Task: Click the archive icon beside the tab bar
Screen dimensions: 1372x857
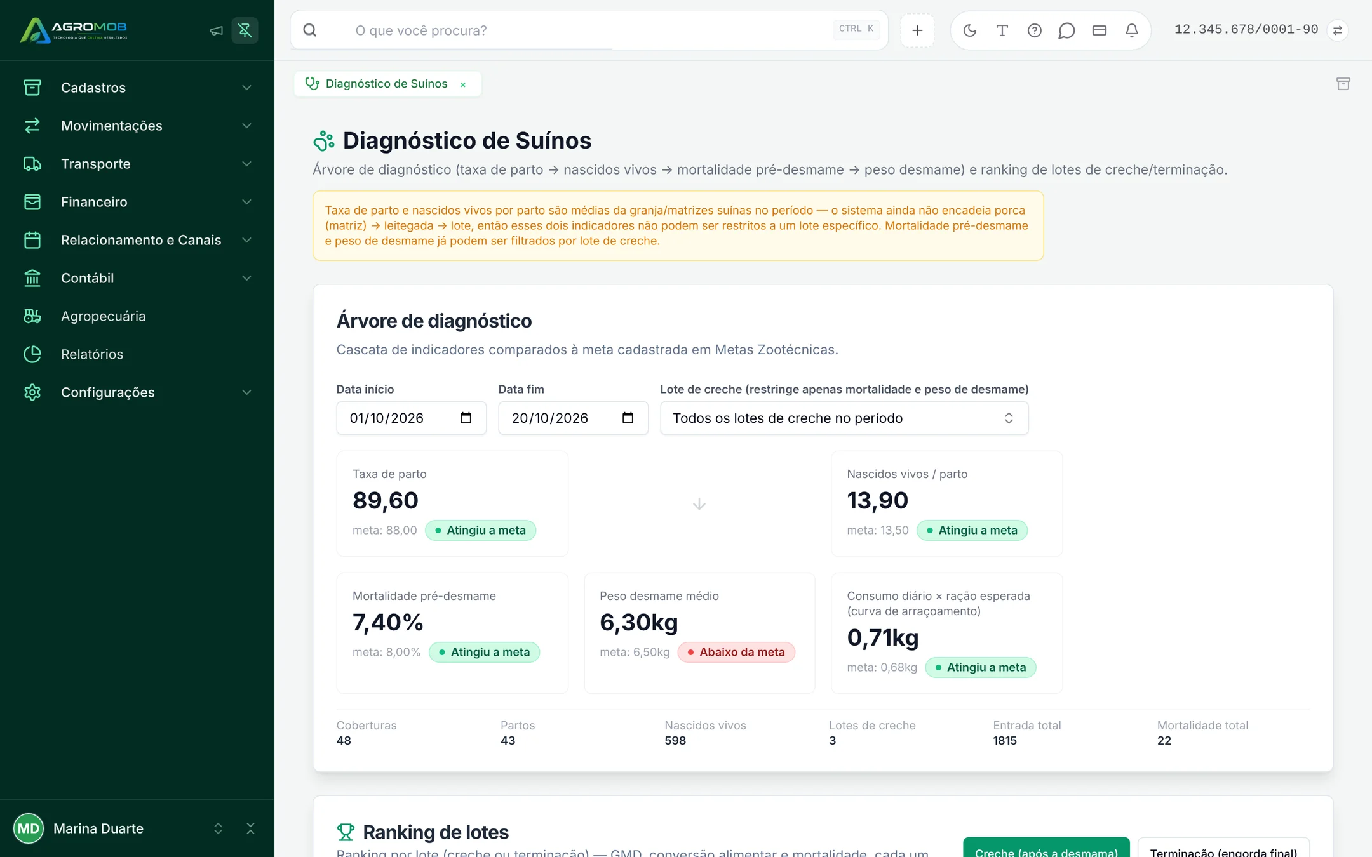Action: point(1343,84)
